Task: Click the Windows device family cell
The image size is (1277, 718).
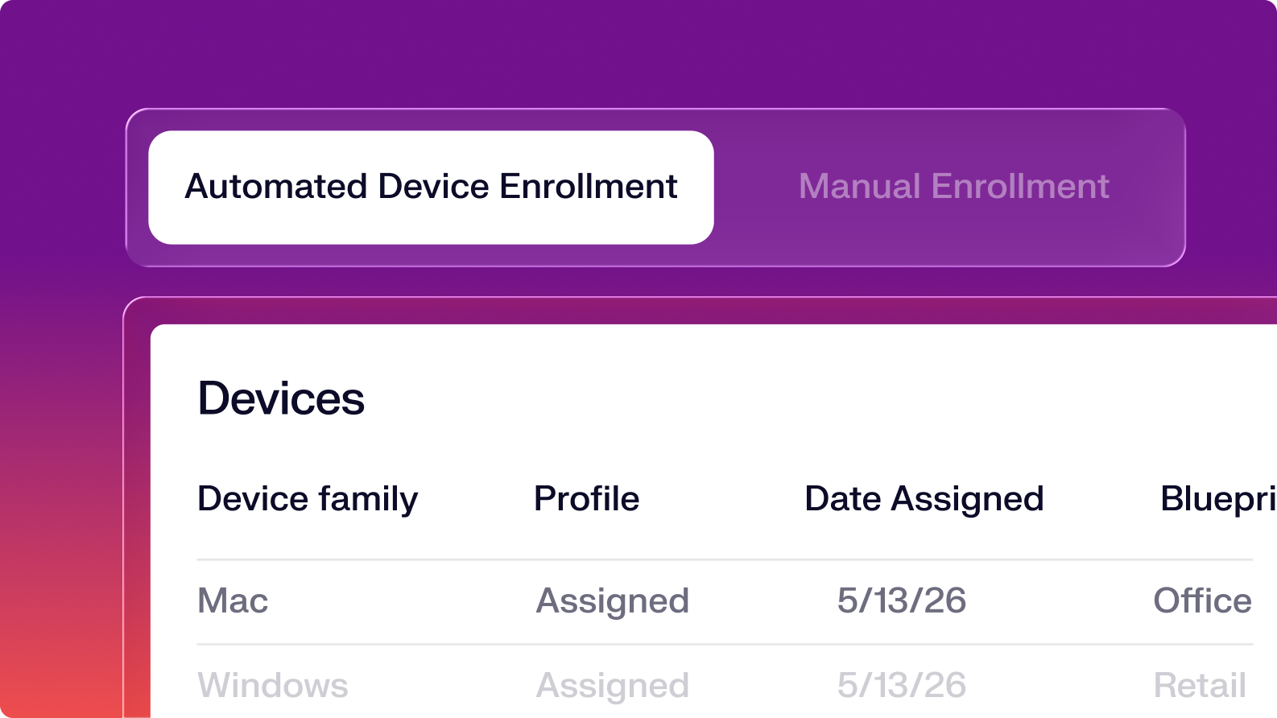Action: [273, 685]
